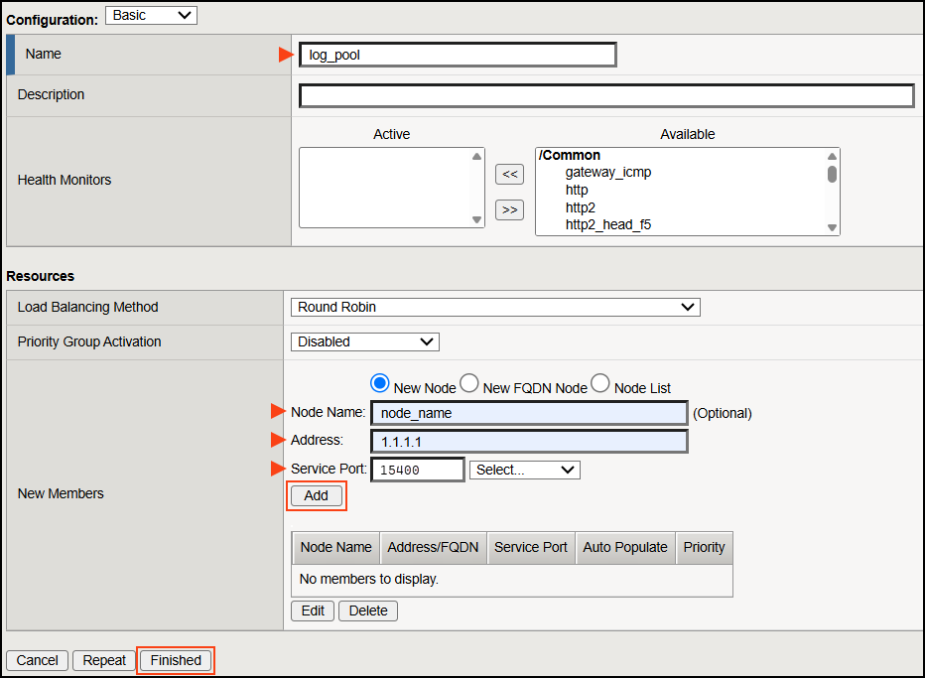Click the << arrow to activate a monitor

509,174
